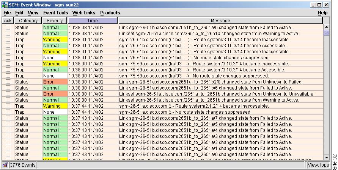Sort events by the Severity column header
This screenshot has width=338, height=170.
click(x=55, y=21)
